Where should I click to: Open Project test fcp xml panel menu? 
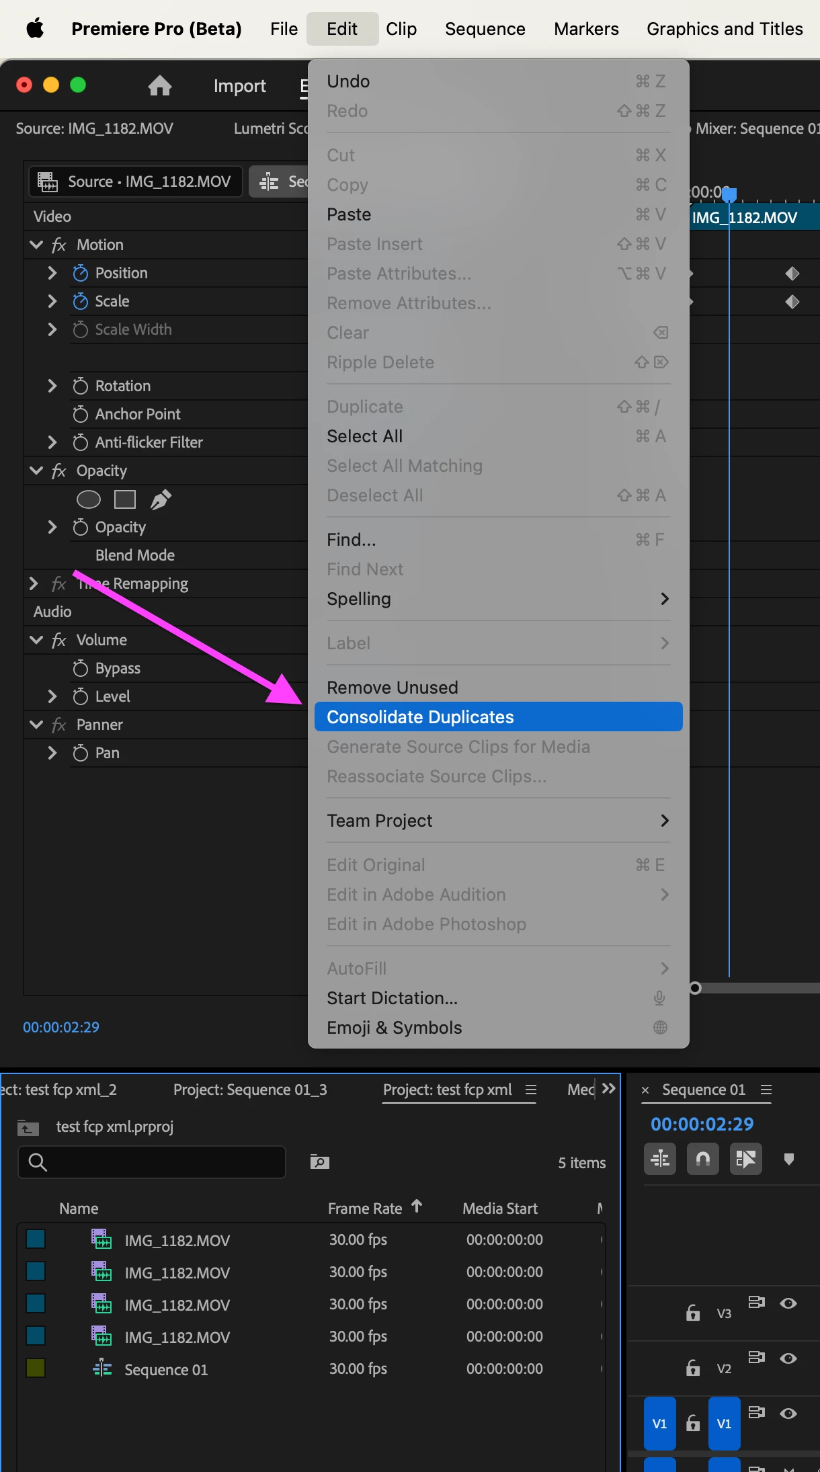(x=531, y=1090)
